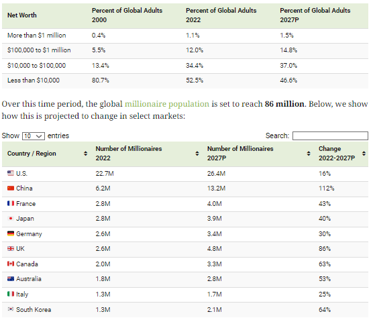Click the Canada flag icon
Image resolution: width=373 pixels, height=324 pixels.
(11, 264)
